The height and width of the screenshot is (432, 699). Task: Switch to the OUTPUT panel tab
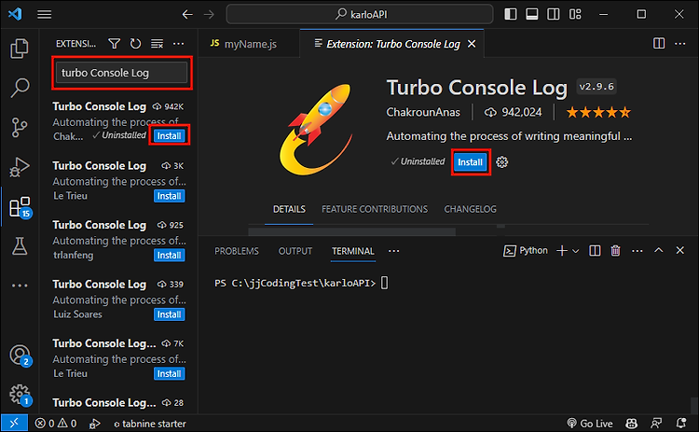(x=295, y=251)
